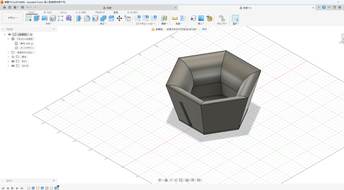The image size is (344, 190).
Task: Open the 修正 dropdown menu
Action: pos(103,24)
